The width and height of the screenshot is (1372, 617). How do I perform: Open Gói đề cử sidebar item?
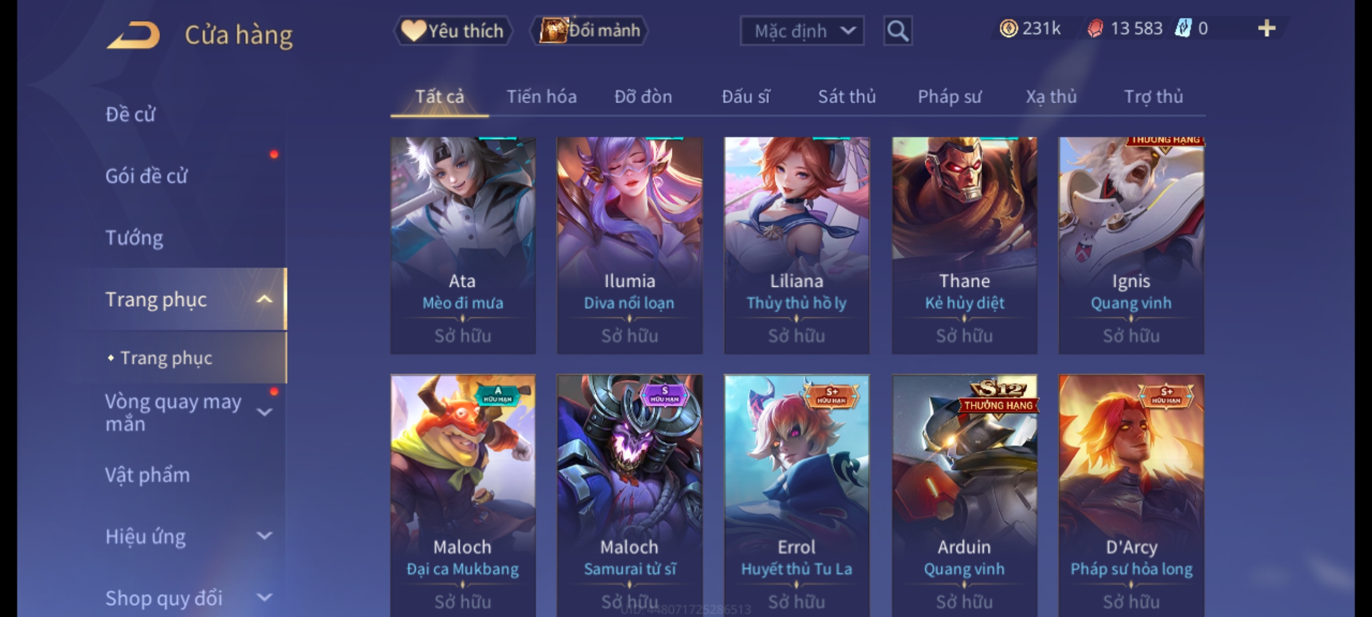click(x=146, y=176)
